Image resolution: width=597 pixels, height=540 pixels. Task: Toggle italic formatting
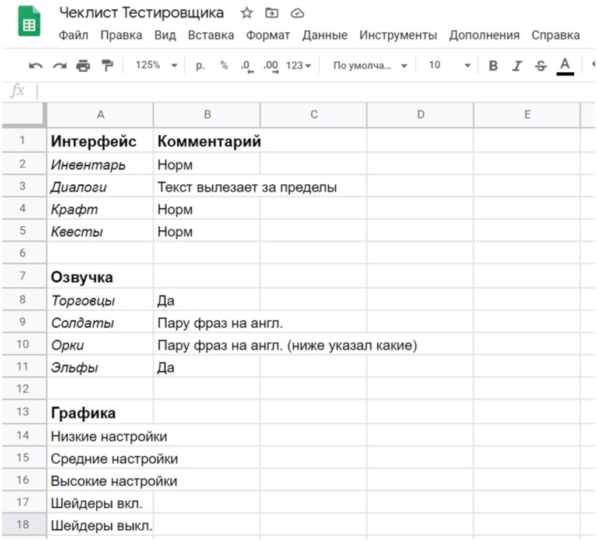pyautogui.click(x=517, y=65)
